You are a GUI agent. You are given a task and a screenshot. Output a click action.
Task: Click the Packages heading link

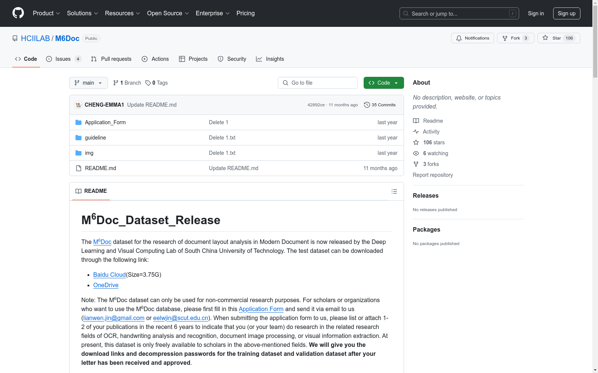pos(426,229)
